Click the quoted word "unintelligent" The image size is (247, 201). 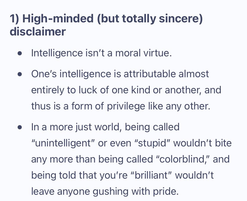[x=61, y=143]
